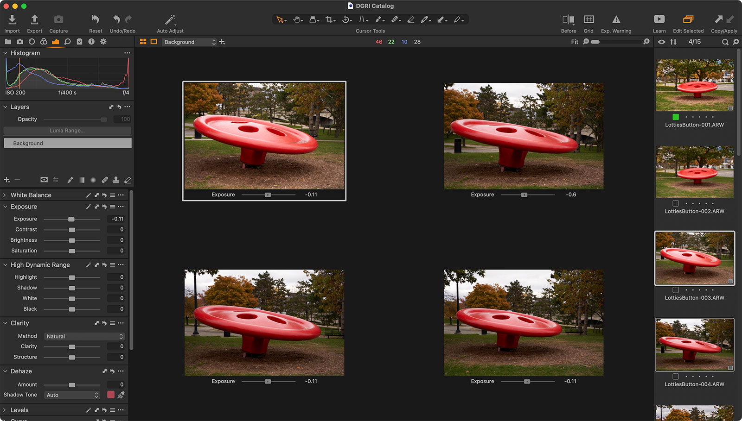Open the Edit Selected variants icon

click(688, 19)
